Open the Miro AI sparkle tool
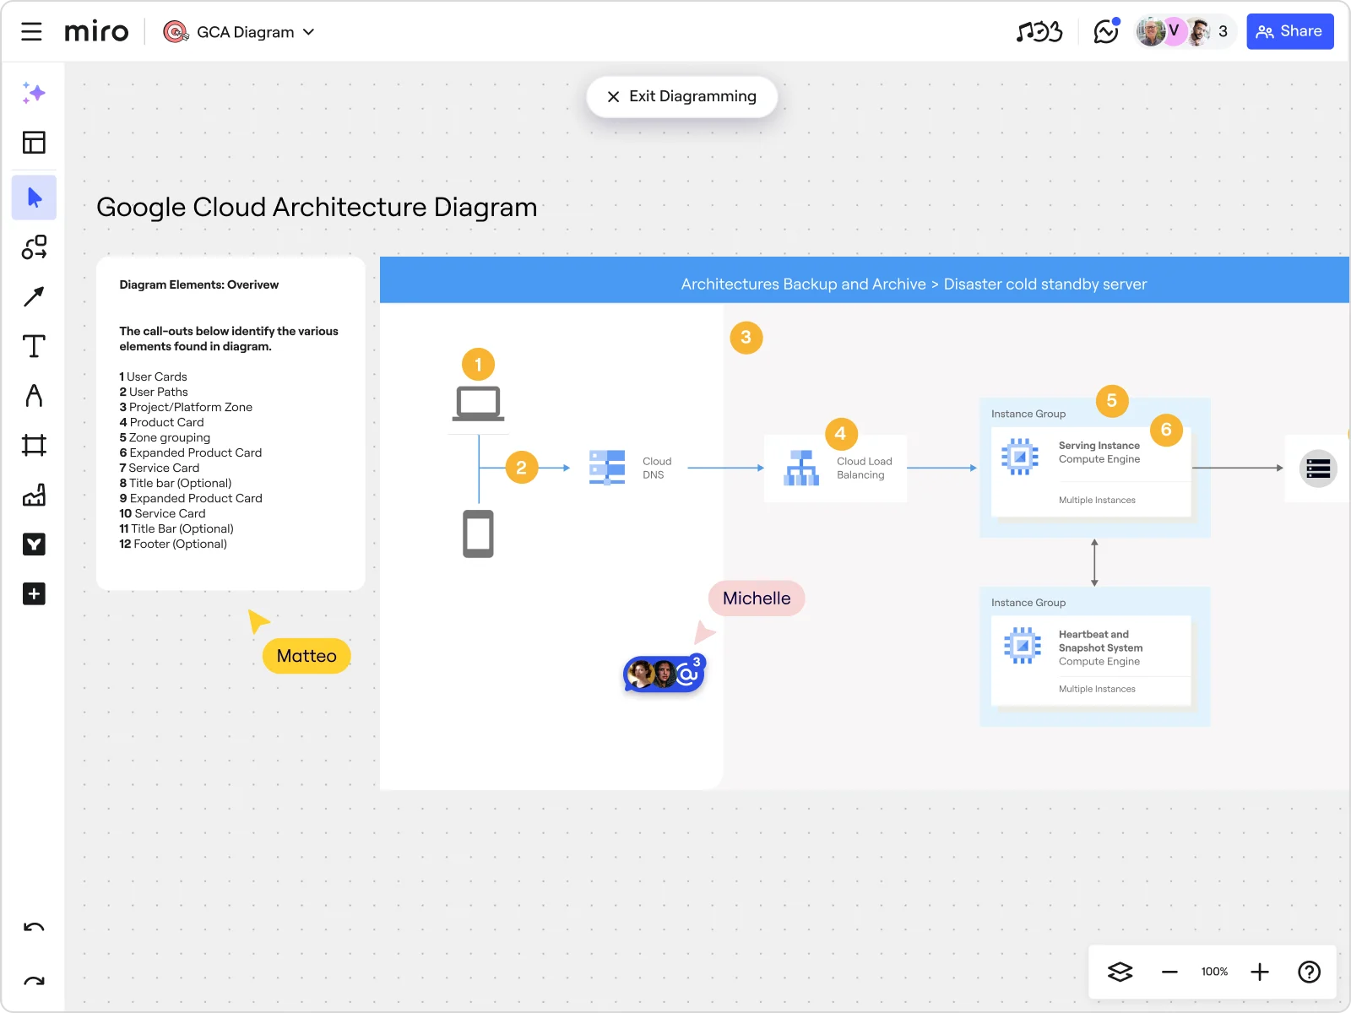 [x=34, y=93]
